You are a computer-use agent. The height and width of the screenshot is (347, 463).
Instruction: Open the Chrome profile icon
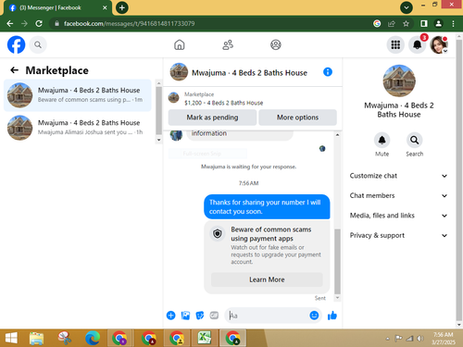[x=438, y=23]
